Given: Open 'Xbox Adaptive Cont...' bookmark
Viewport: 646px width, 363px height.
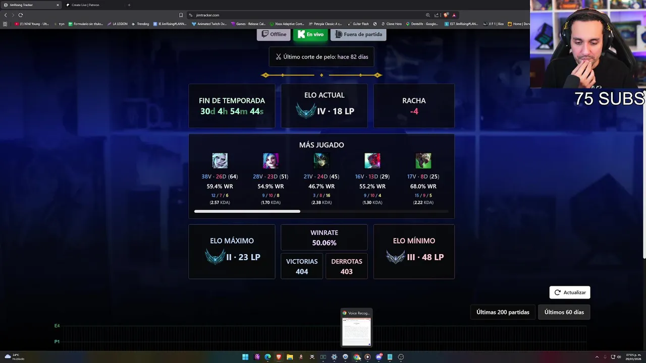Looking at the screenshot, I should (x=287, y=24).
